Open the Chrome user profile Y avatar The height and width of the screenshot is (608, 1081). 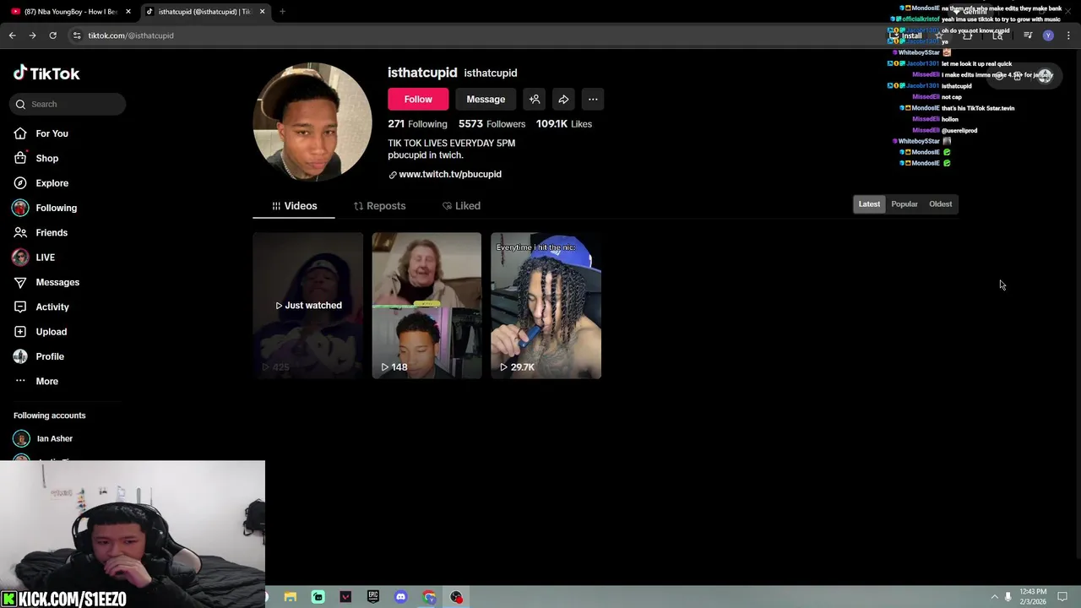pyautogui.click(x=1048, y=35)
